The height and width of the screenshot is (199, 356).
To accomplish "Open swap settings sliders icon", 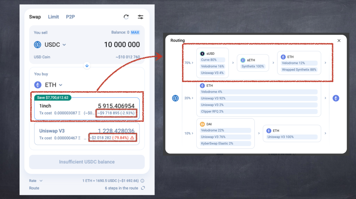I will click(140, 17).
